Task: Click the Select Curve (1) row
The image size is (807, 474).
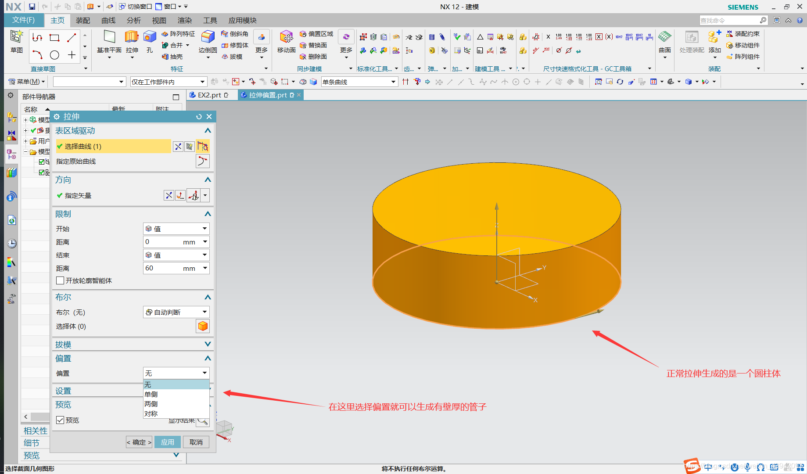Action: point(113,146)
